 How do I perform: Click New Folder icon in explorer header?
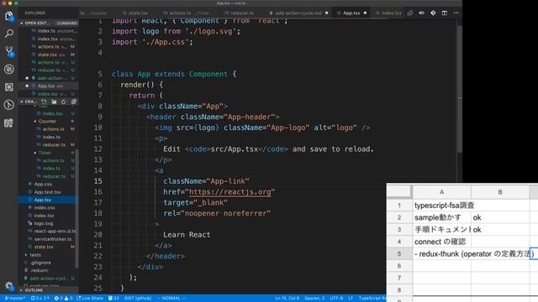pyautogui.click(x=54, y=102)
